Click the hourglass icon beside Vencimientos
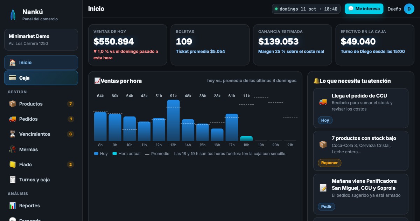420x221 pixels. 13,134
